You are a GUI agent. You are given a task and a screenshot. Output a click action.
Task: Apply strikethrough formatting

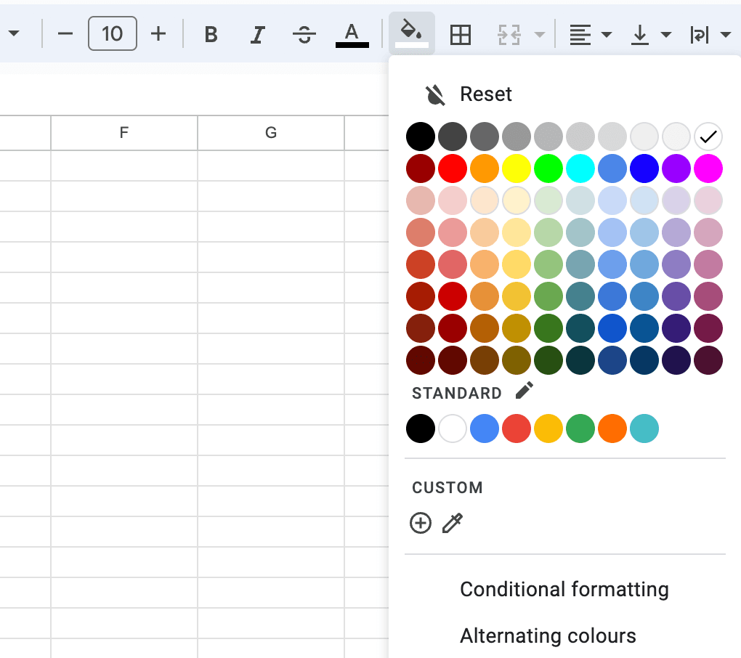coord(304,34)
